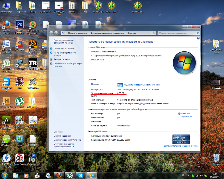Refresh the Control Panel address bar
This screenshot has height=179, width=224.
pyautogui.click(x=154, y=33)
